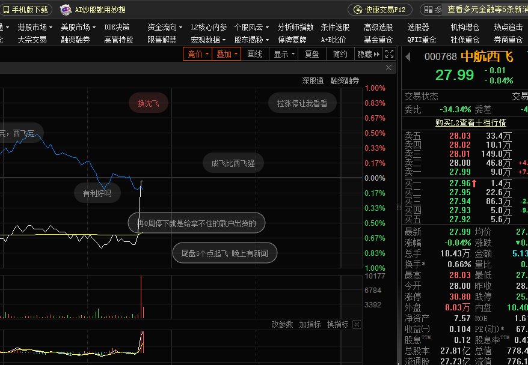The width and height of the screenshot is (528, 365).
Task: Open 分析师指数 menu item
Action: [x=295, y=27]
